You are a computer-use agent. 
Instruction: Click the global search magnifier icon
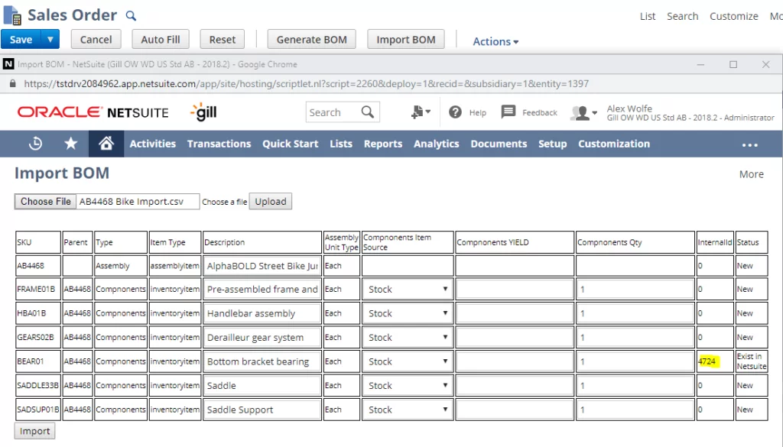click(368, 112)
